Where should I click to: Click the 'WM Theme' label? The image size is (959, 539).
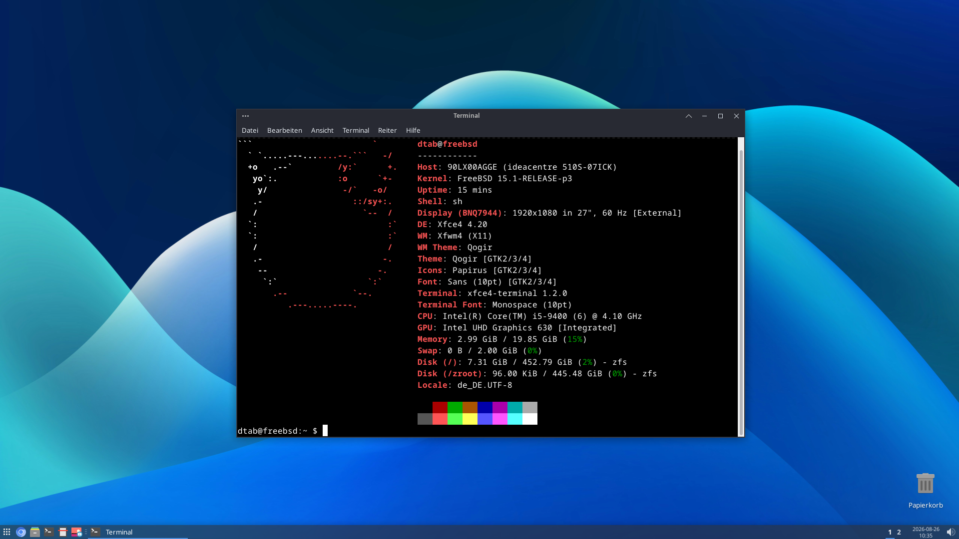438,247
